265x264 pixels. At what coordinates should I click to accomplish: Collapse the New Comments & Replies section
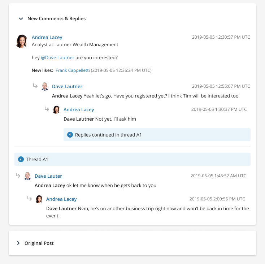pyautogui.click(x=21, y=18)
